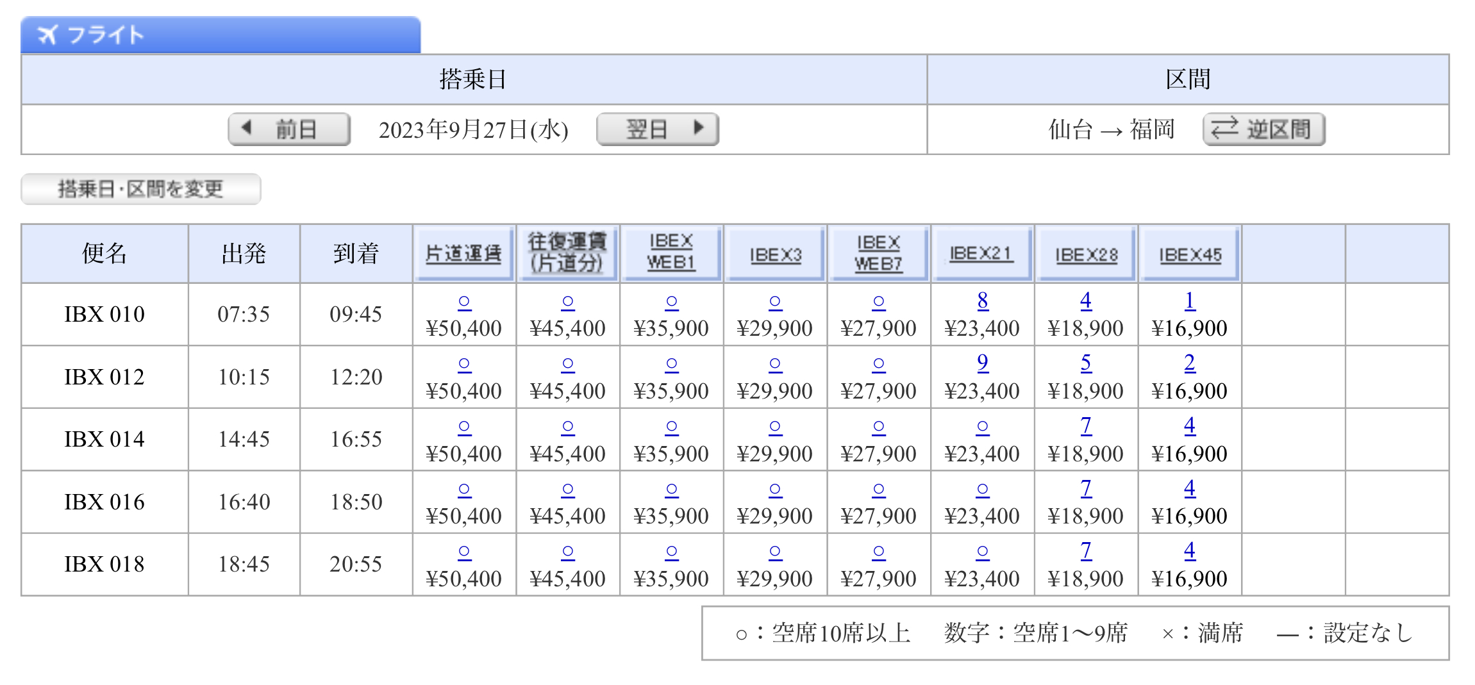Viewport: 1475px width, 685px height.
Task: Select IBX 014 IBEX21 circle
Action: point(983,427)
